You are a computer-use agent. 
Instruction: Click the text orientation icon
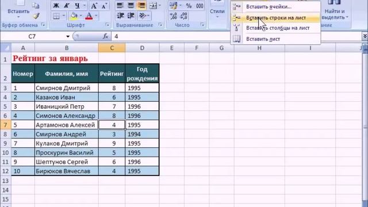tap(143, 16)
